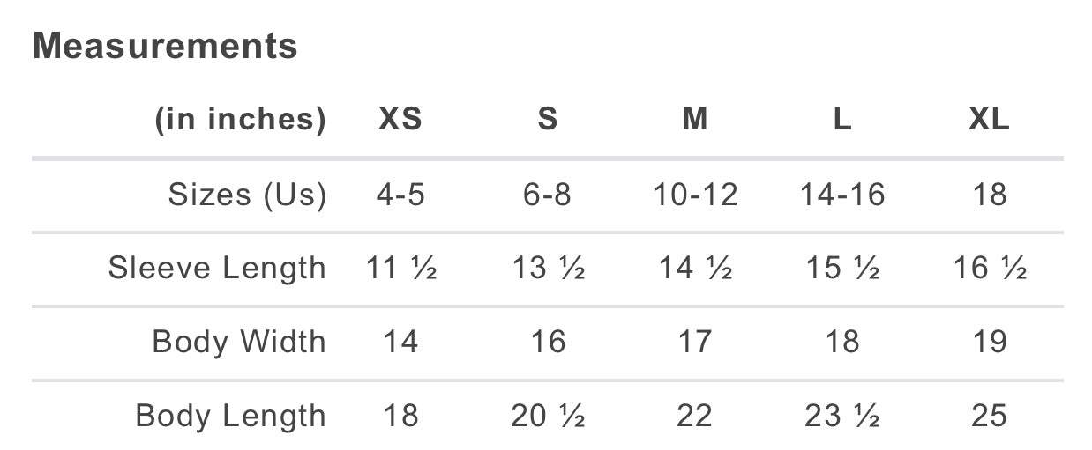This screenshot has height=450, width=1092.
Task: Select the S column header
Action: 548,120
